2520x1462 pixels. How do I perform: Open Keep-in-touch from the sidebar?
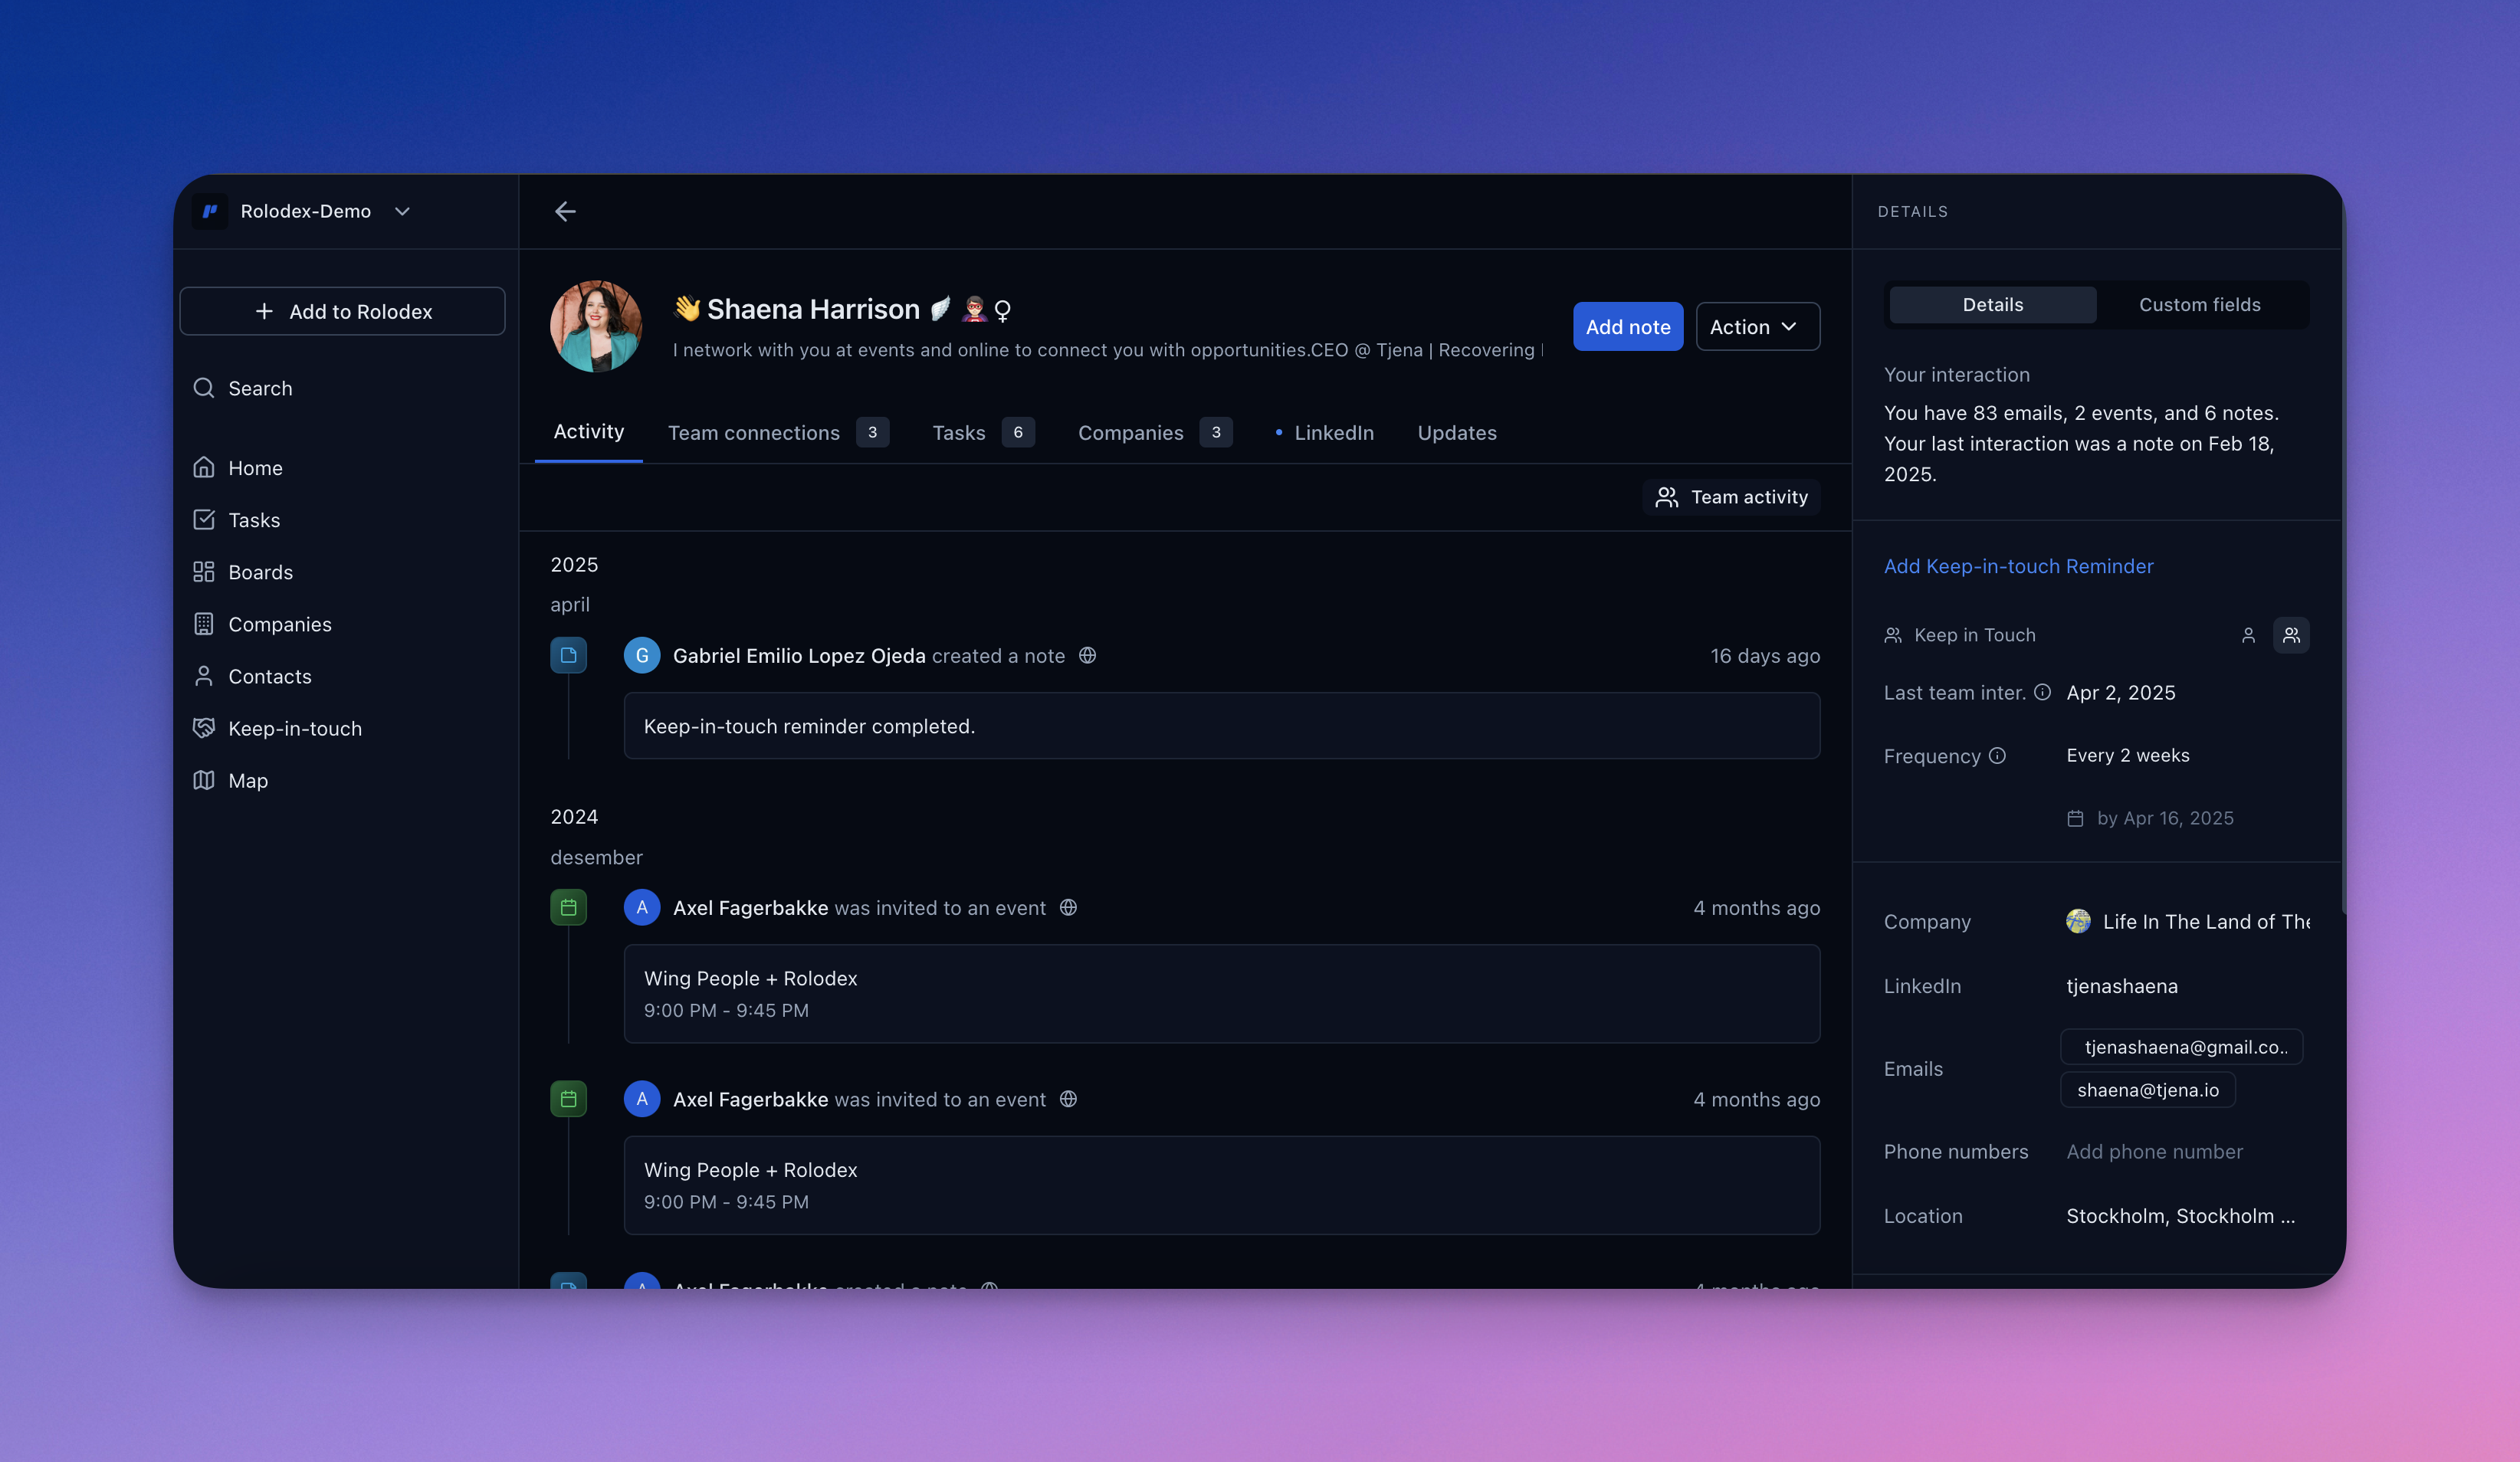294,728
